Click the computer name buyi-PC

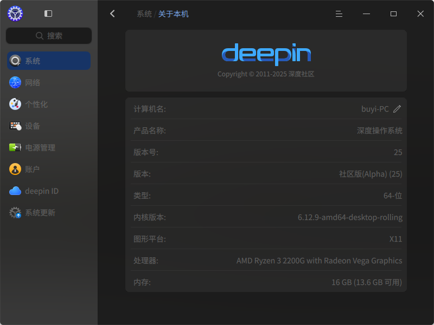[x=375, y=109]
